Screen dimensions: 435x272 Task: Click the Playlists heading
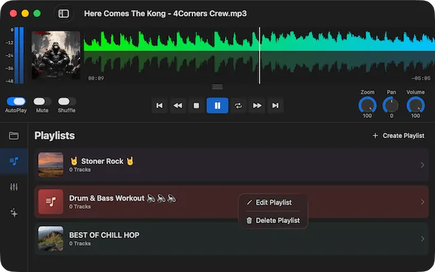[54, 135]
